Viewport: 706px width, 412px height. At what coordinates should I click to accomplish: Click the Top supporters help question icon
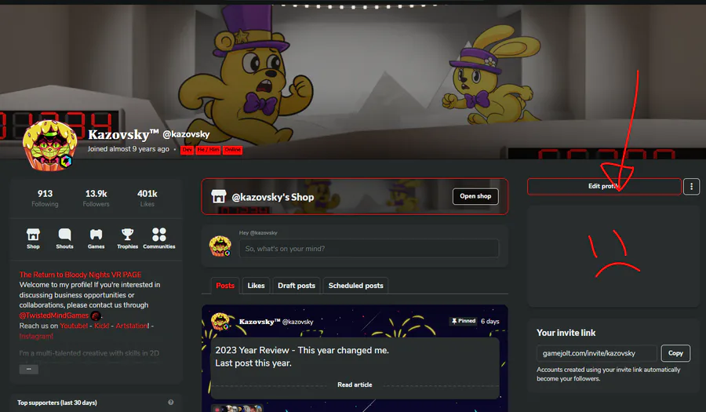click(x=171, y=402)
